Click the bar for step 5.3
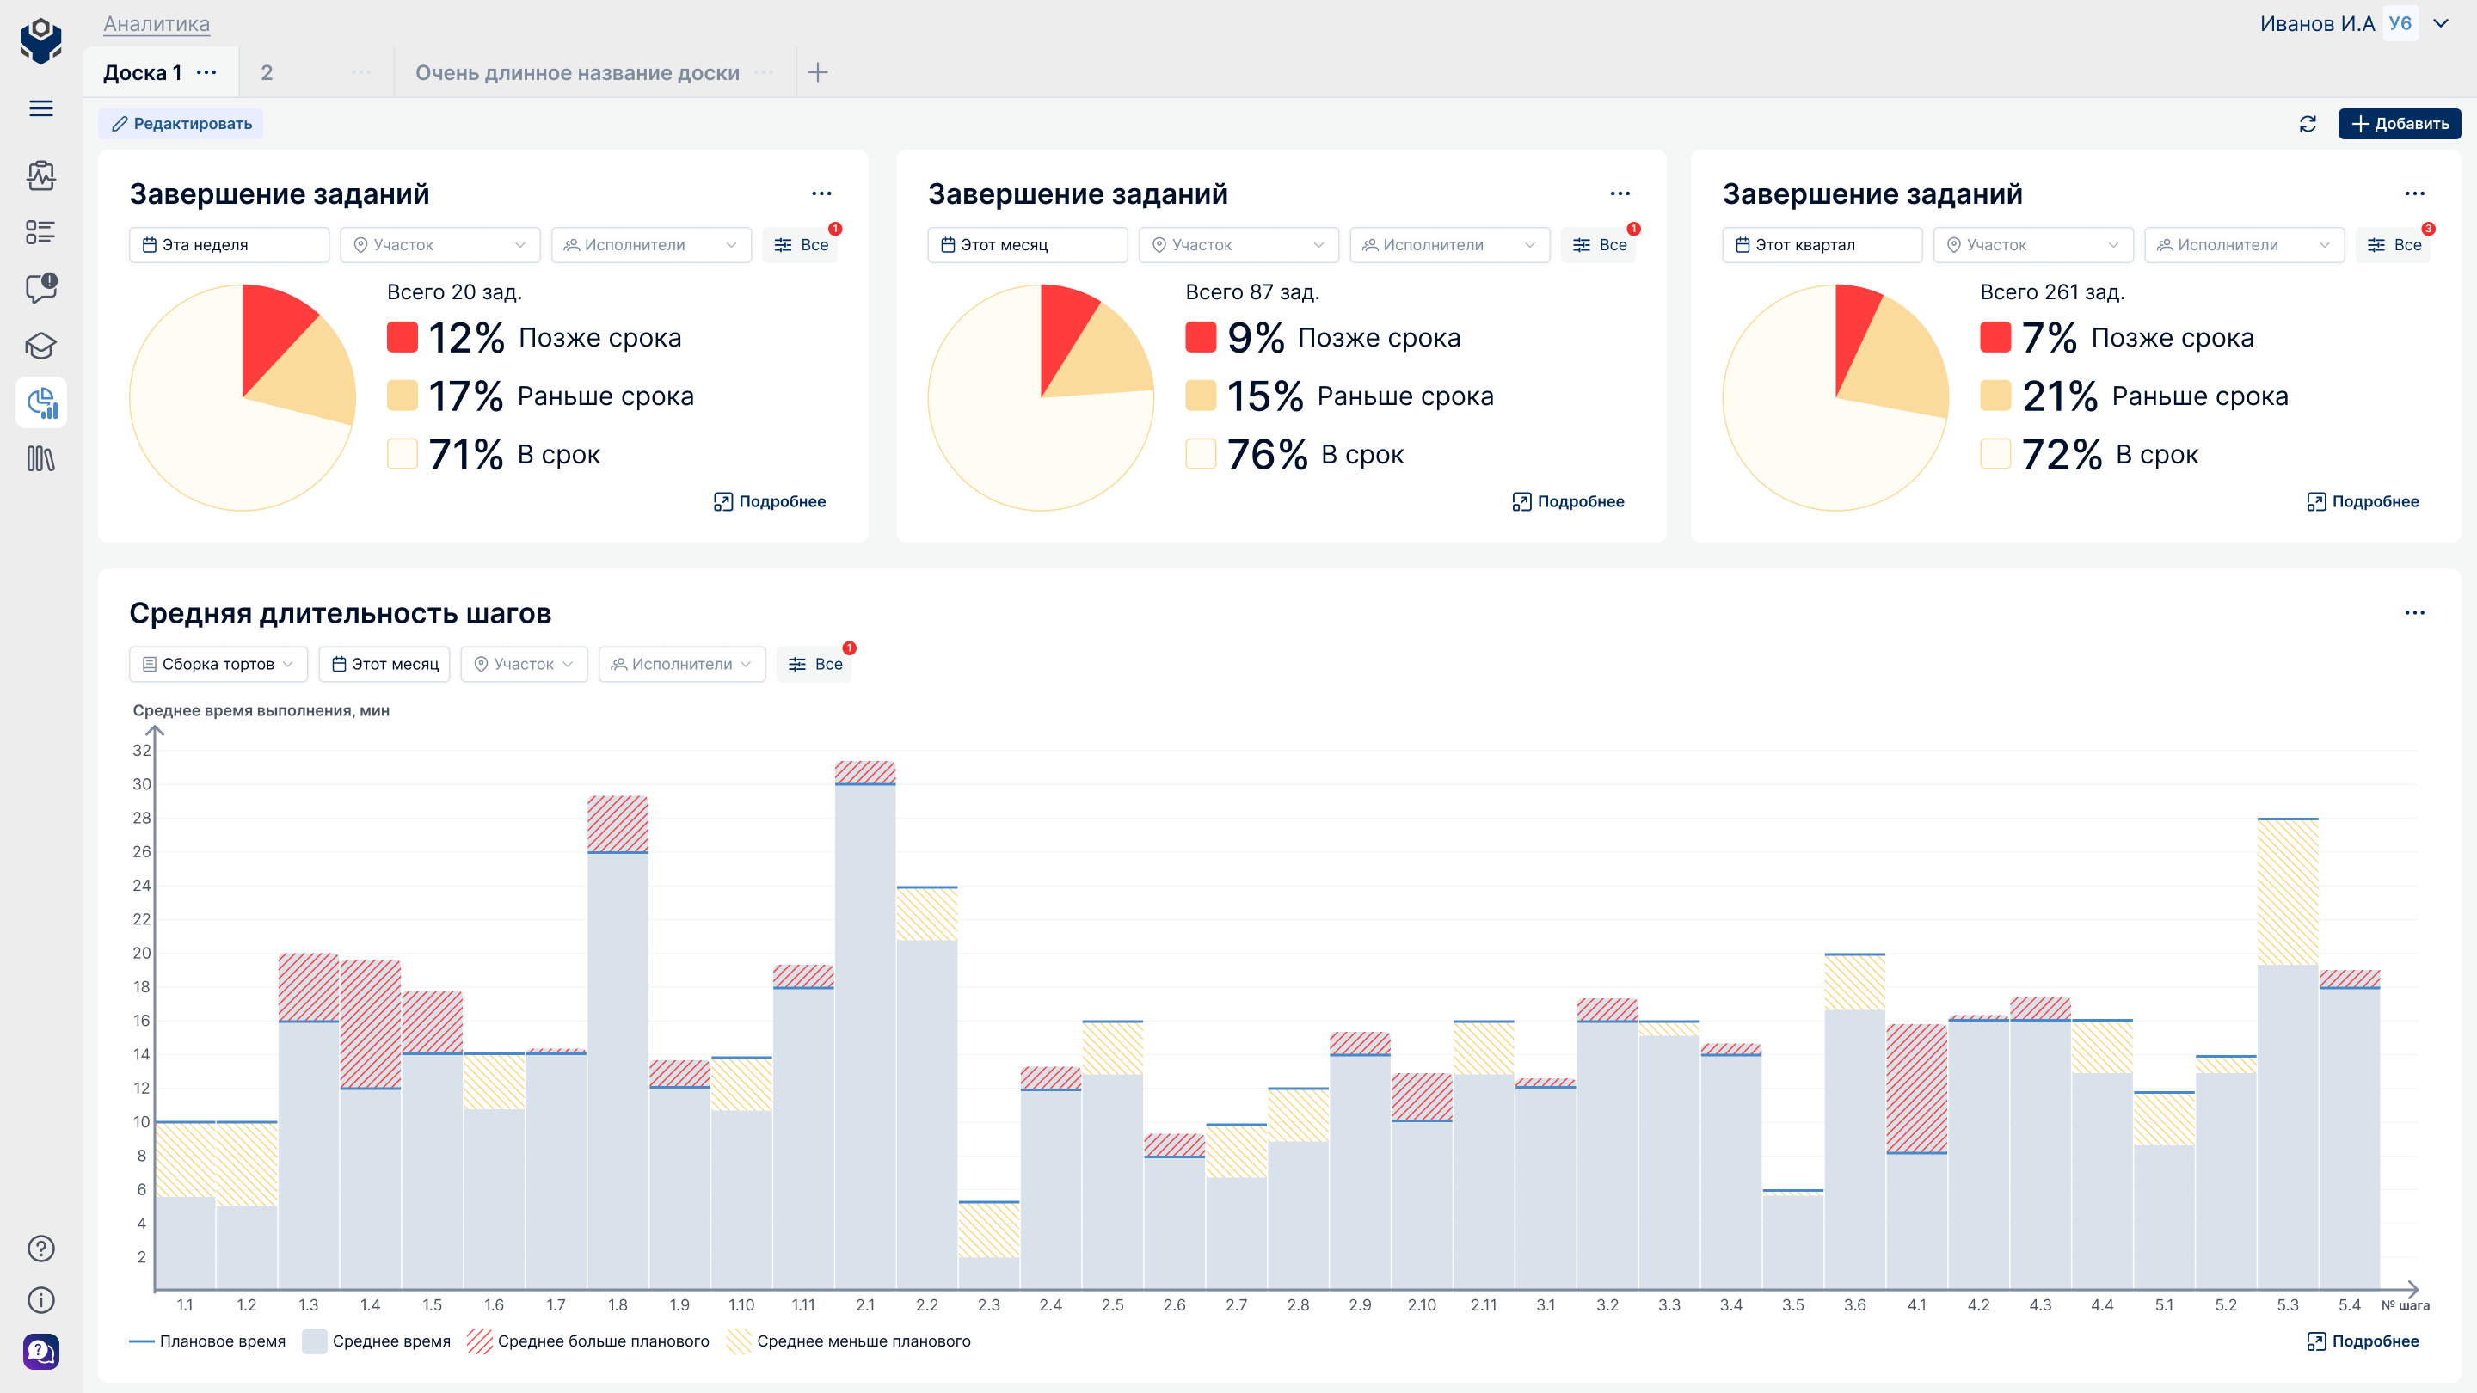The height and width of the screenshot is (1393, 2477). coord(2288,1053)
